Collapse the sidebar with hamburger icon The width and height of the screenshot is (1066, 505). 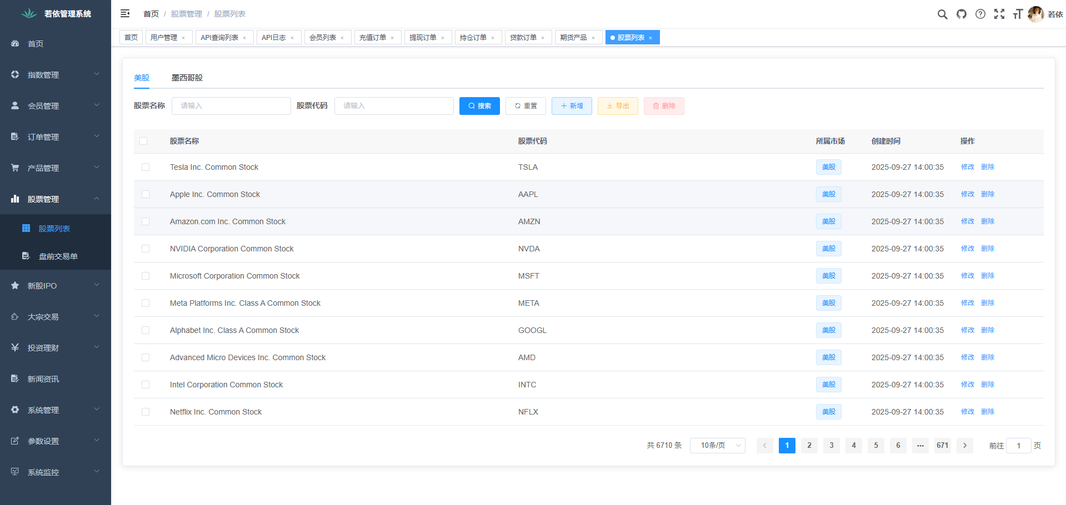125,14
